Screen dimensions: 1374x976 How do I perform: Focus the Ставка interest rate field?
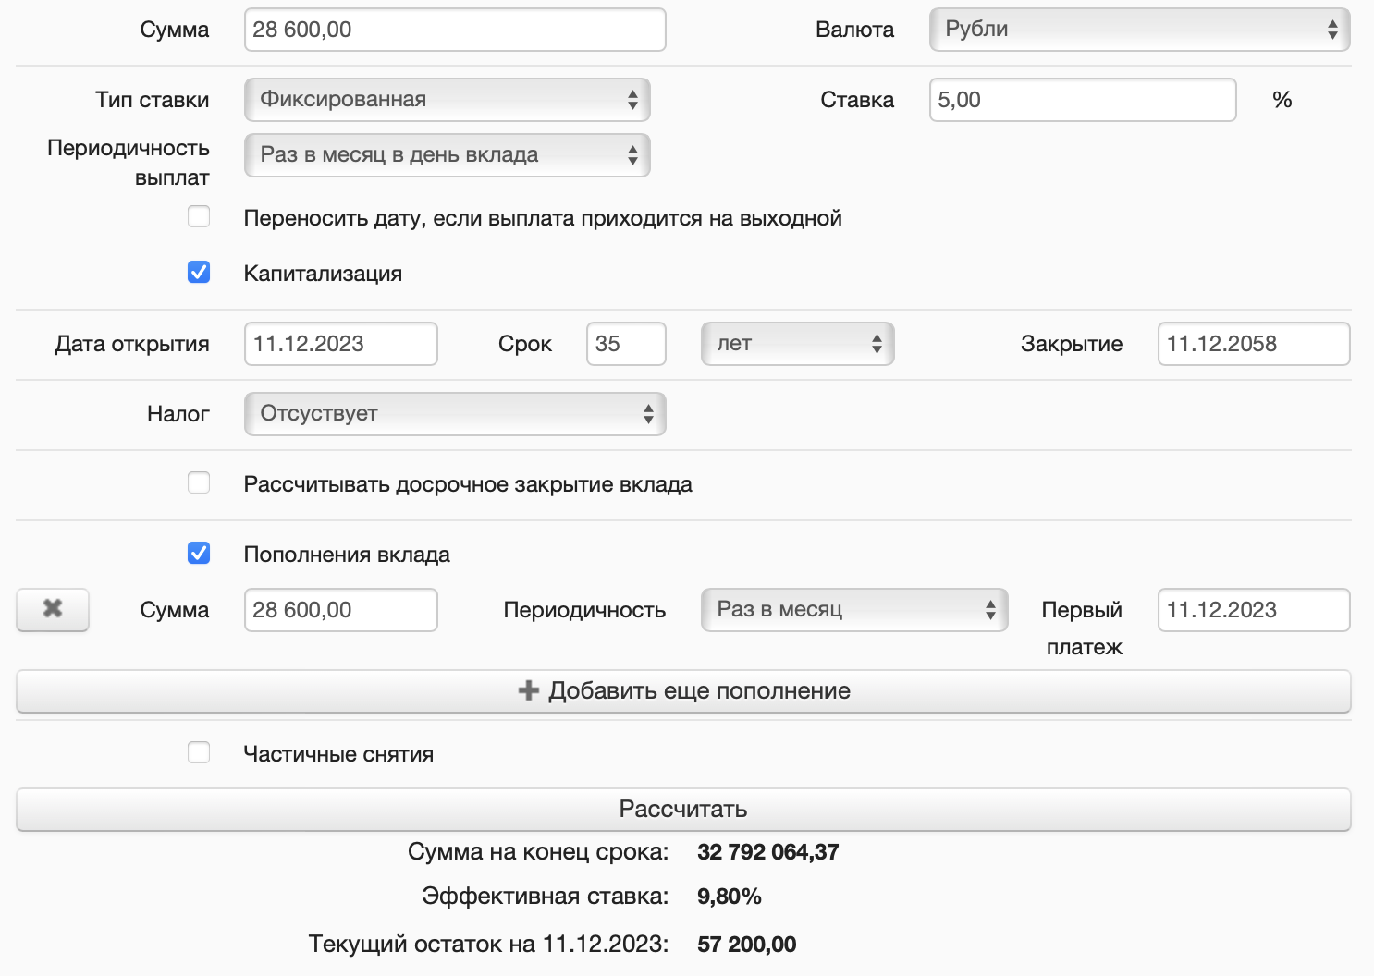(1082, 100)
